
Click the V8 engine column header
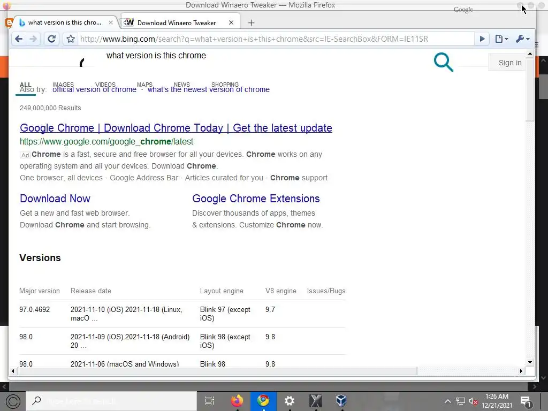[280, 291]
